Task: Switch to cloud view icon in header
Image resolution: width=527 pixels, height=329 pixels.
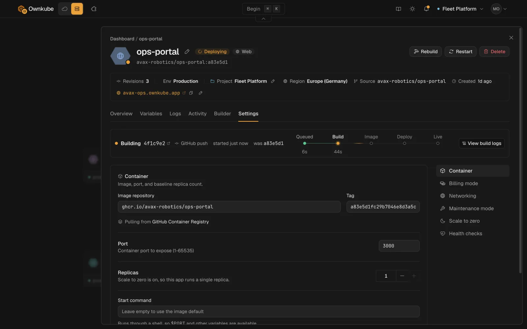Action: [x=65, y=9]
